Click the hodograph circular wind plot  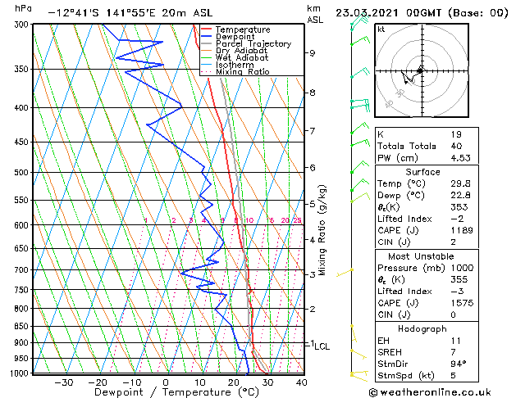(422, 70)
